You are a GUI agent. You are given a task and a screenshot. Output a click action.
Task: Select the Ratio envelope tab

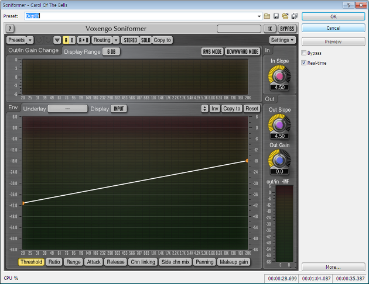(54, 262)
